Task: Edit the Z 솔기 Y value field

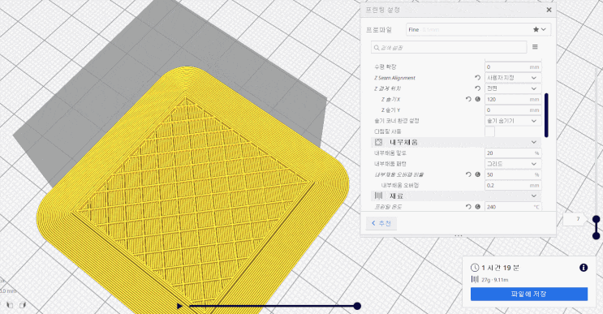Action: [513, 110]
